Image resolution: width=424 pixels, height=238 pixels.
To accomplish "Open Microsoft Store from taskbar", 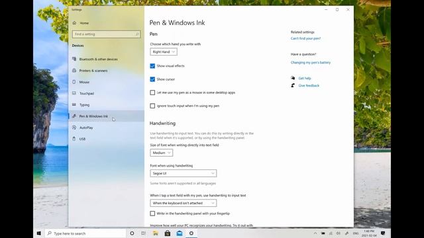I will [168, 233].
